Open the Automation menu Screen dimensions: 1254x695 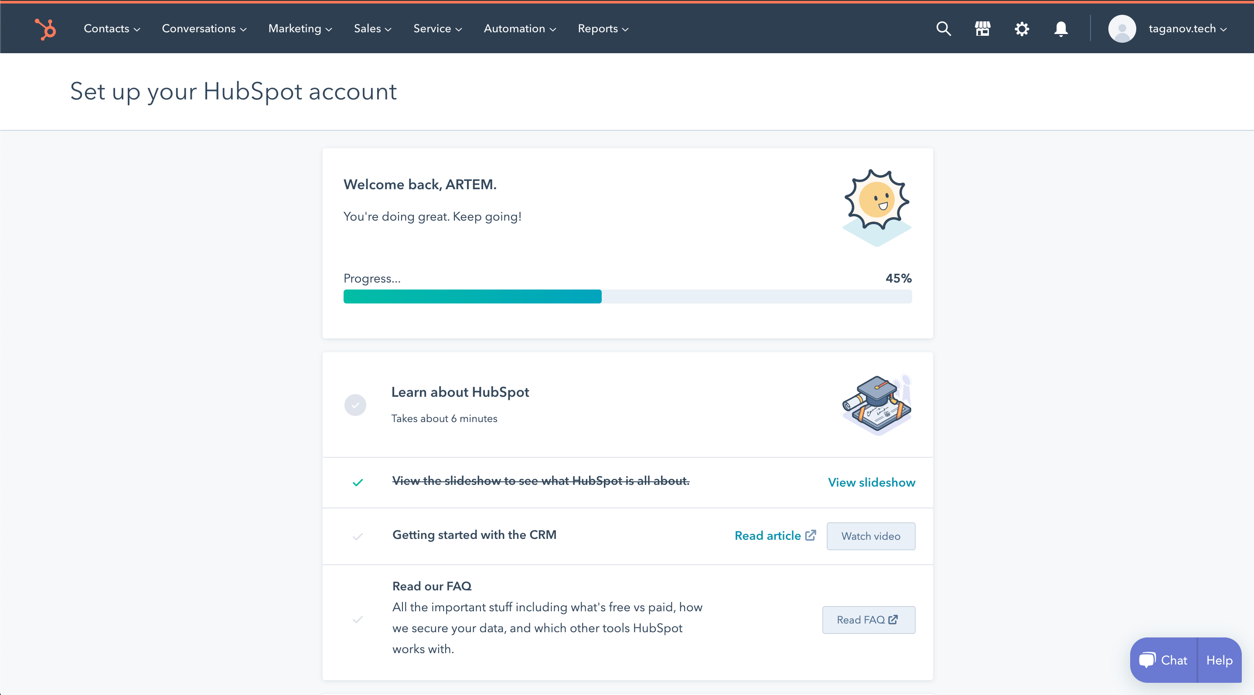click(x=519, y=29)
